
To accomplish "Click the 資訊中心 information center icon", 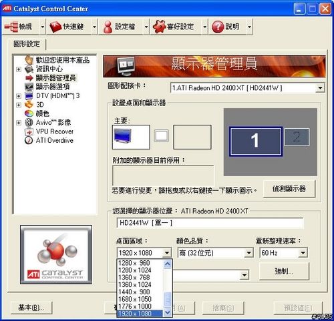I will tap(29, 69).
